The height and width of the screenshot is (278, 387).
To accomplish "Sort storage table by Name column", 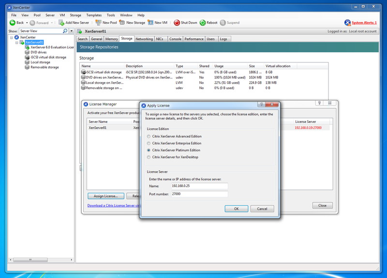I will [102, 66].
